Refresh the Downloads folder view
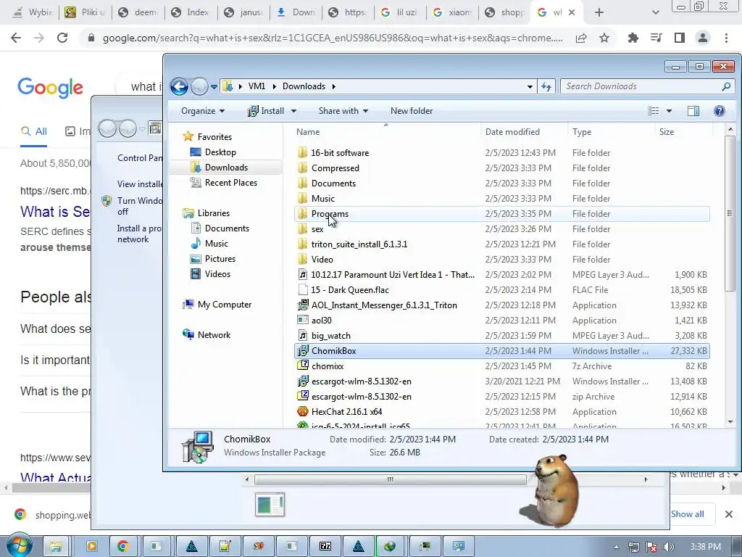The image size is (742, 557). click(x=546, y=86)
